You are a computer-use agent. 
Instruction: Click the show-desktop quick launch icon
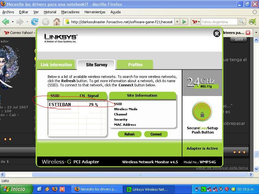coord(39,189)
